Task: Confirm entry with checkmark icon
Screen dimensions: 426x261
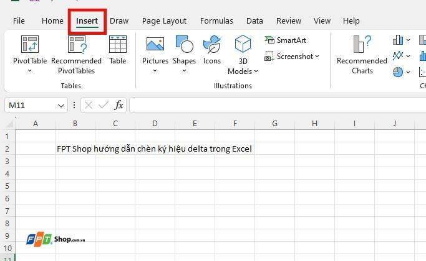Action: click(x=104, y=105)
